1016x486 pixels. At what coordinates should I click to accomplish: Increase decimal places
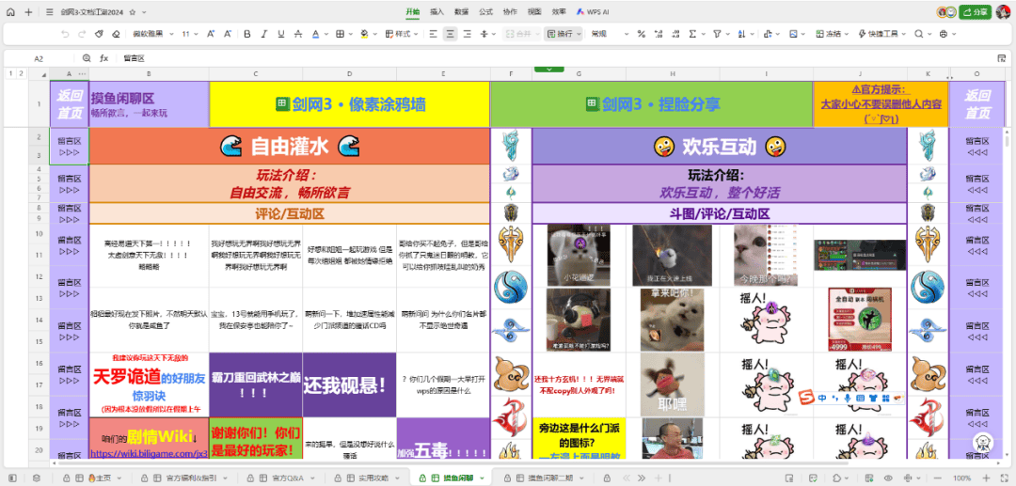(x=659, y=34)
